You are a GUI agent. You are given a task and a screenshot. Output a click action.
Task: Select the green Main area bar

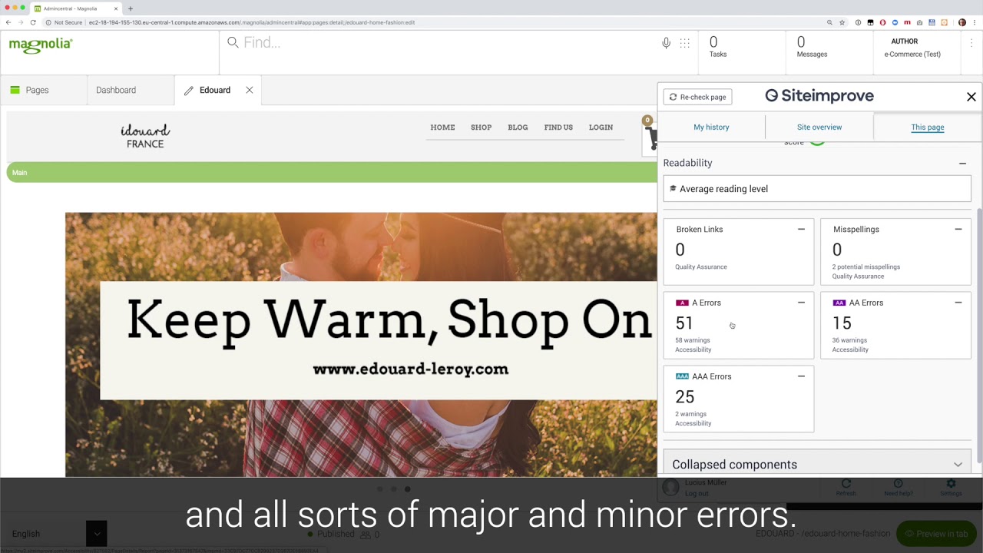(x=332, y=173)
